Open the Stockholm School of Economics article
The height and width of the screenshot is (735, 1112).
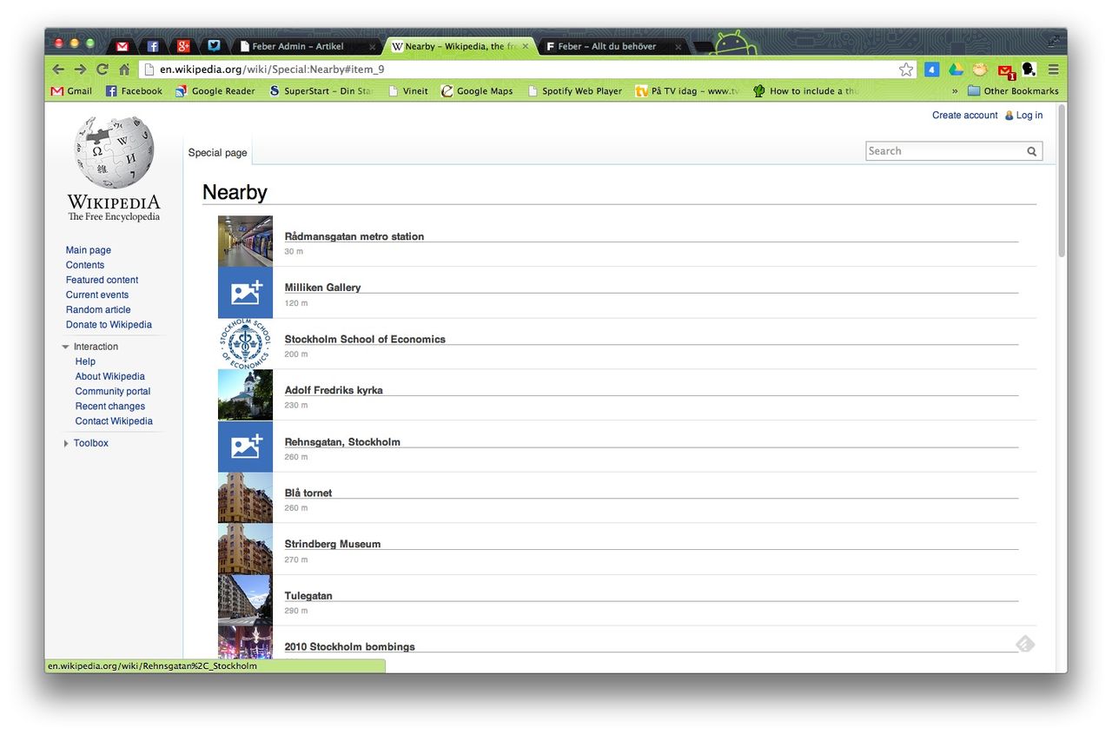[x=365, y=339]
